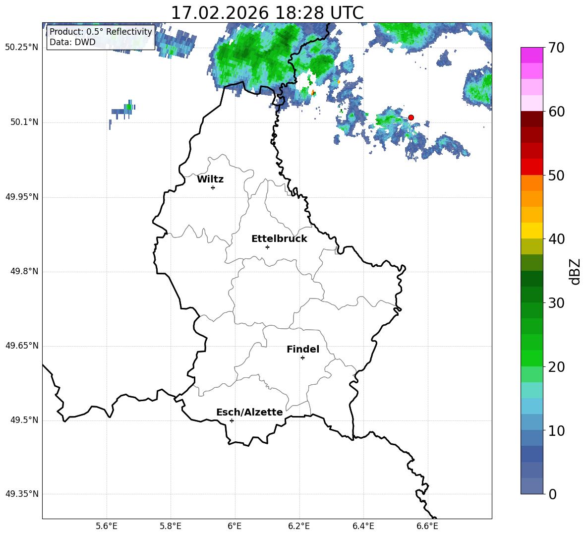Click the 6.2°E longitude label
The width and height of the screenshot is (587, 536).
coord(299,526)
